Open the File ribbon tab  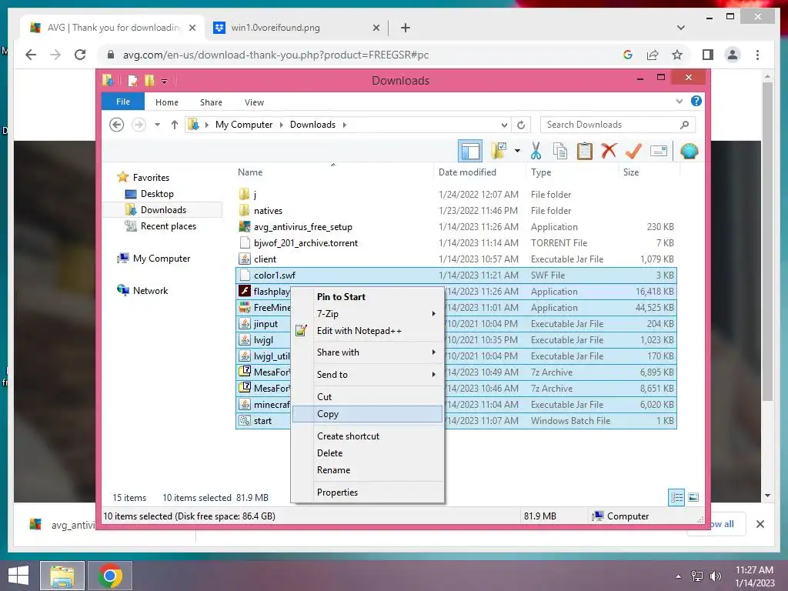pyautogui.click(x=123, y=102)
